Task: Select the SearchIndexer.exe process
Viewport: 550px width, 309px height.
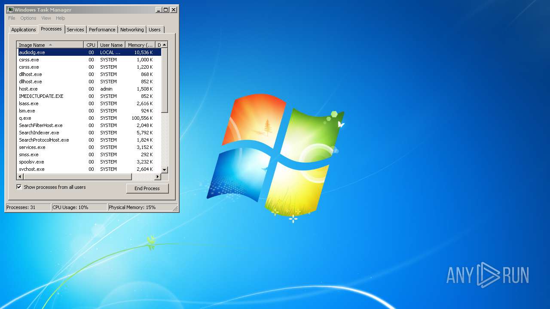Action: 89,133
